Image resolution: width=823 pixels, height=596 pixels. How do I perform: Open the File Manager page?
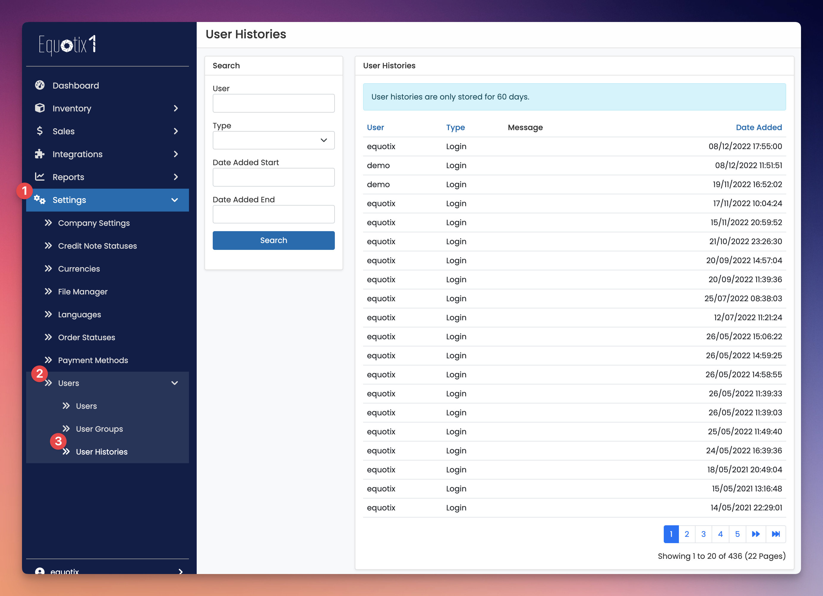click(83, 291)
